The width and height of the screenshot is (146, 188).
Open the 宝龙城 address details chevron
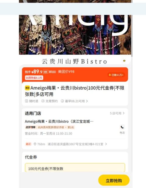pyautogui.click(x=106, y=144)
